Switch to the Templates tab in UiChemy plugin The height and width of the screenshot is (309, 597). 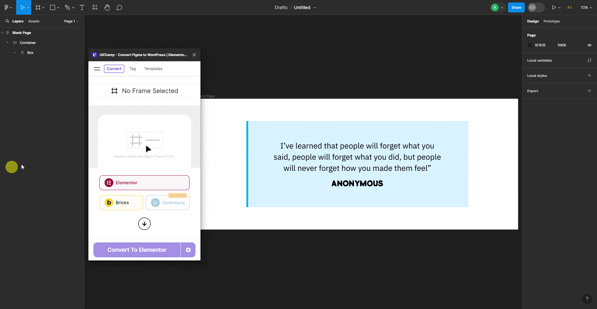(153, 68)
